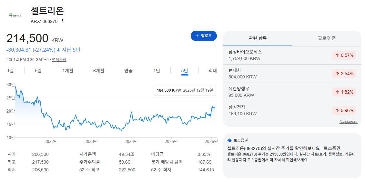
Task: Click the 토스증권 logo icon
Action: tap(229, 140)
